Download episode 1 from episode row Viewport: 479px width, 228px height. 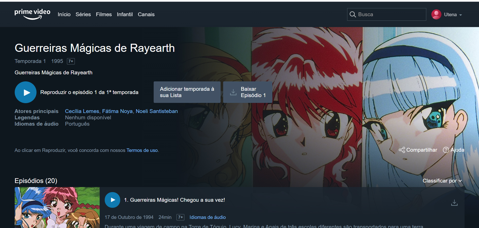tap(454, 202)
